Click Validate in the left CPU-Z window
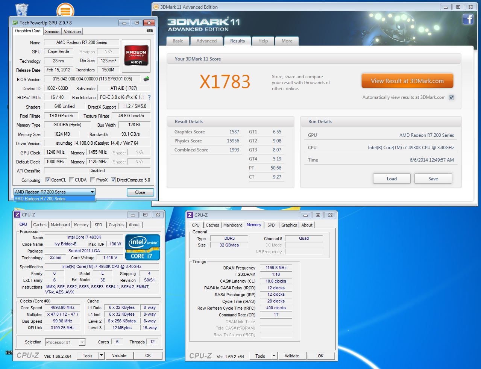 pyautogui.click(x=119, y=355)
